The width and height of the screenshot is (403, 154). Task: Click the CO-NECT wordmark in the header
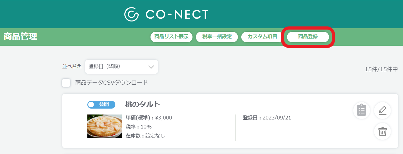[177, 14]
